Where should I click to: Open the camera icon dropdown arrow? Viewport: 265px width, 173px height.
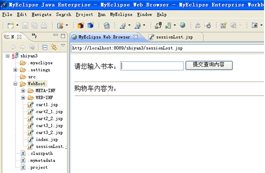click(262, 25)
